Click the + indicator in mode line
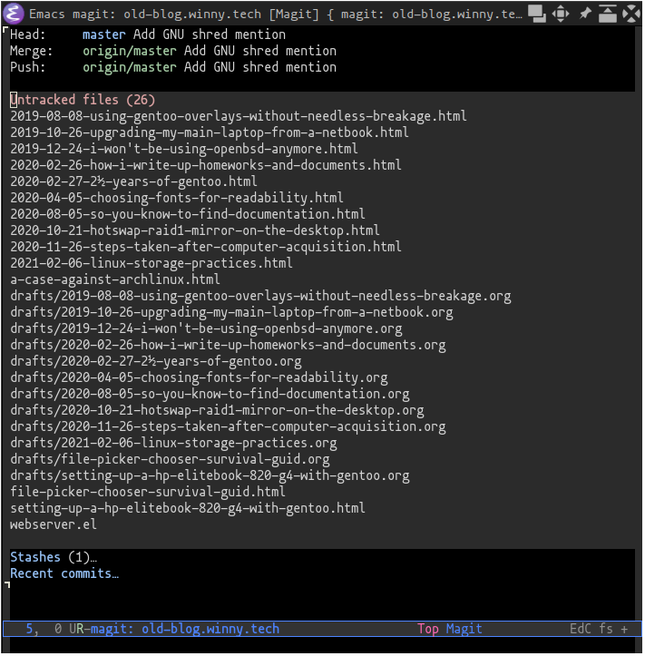The image size is (645, 656). click(624, 629)
